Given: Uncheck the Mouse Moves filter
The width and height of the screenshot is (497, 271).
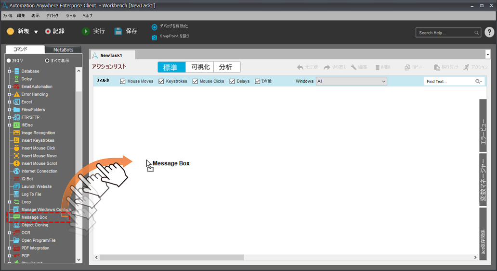Looking at the screenshot, I should 123,81.
